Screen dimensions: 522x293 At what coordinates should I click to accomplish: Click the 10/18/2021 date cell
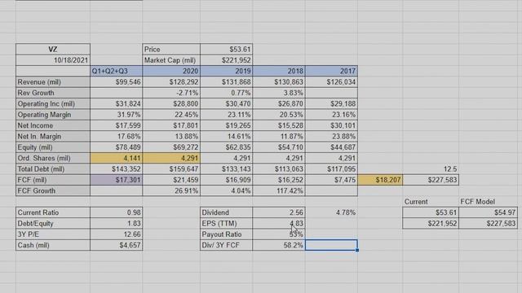[53, 60]
